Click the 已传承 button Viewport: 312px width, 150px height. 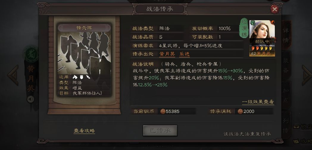pos(160,131)
